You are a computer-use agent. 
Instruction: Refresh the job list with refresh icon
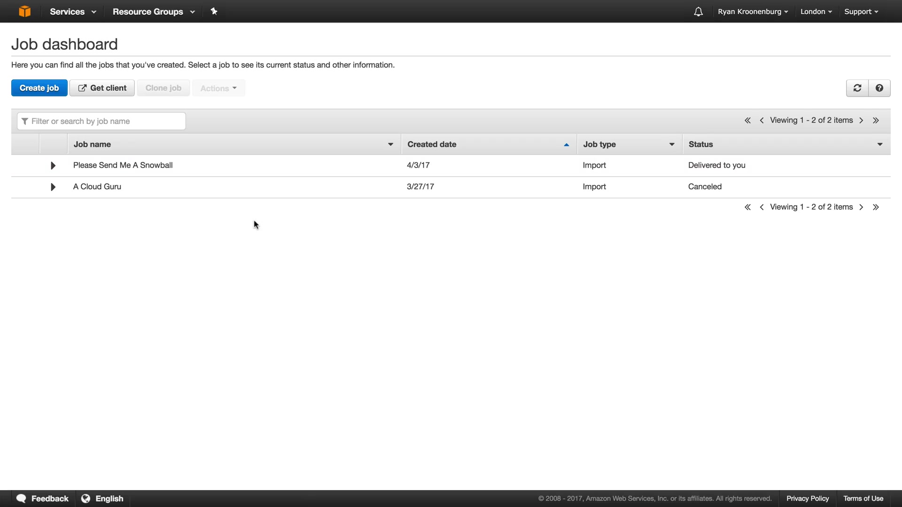[x=857, y=88]
